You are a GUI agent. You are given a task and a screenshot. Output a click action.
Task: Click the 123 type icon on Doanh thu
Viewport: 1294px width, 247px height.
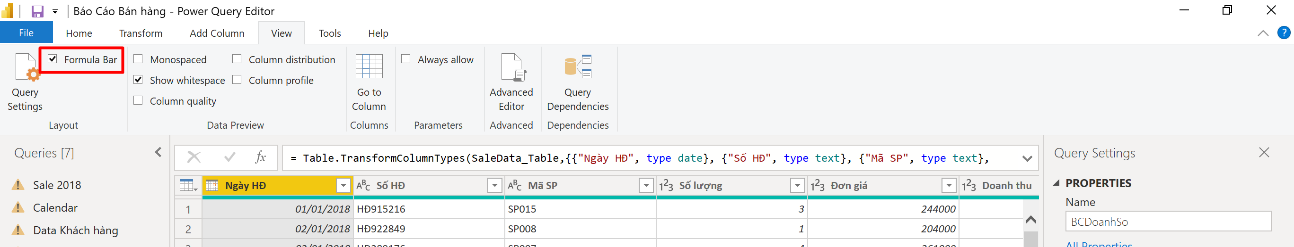point(969,186)
